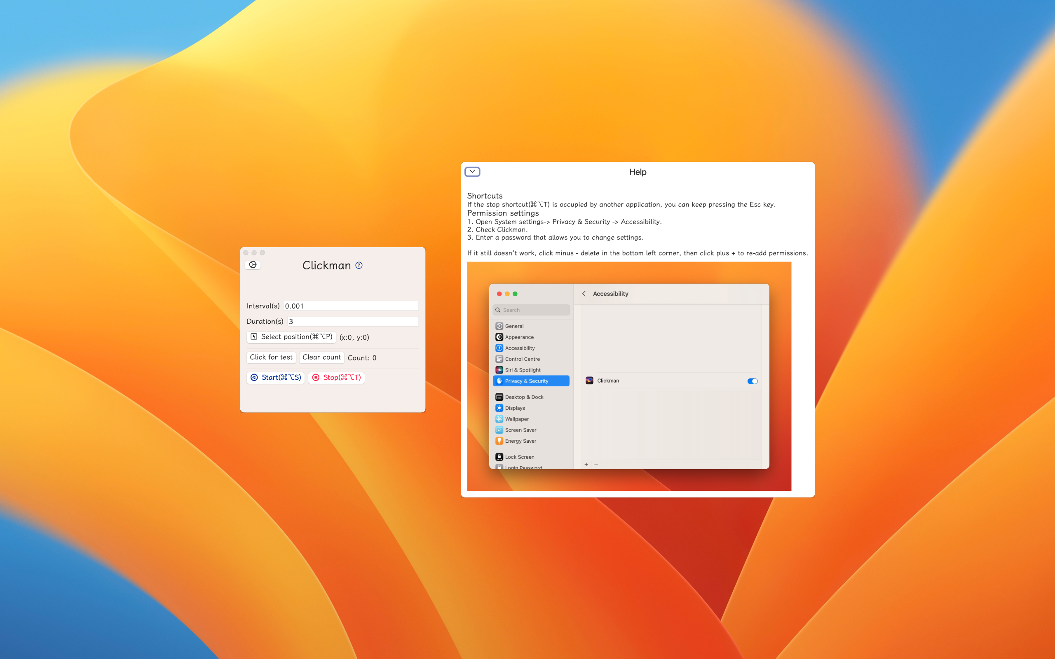Open Lock Screen settings item
Viewport: 1055px width, 659px height.
click(x=519, y=457)
